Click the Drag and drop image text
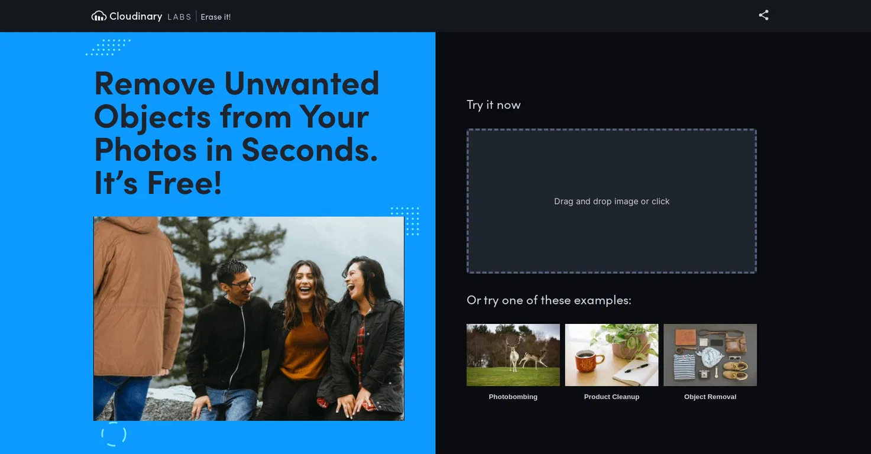The width and height of the screenshot is (871, 454). point(611,202)
